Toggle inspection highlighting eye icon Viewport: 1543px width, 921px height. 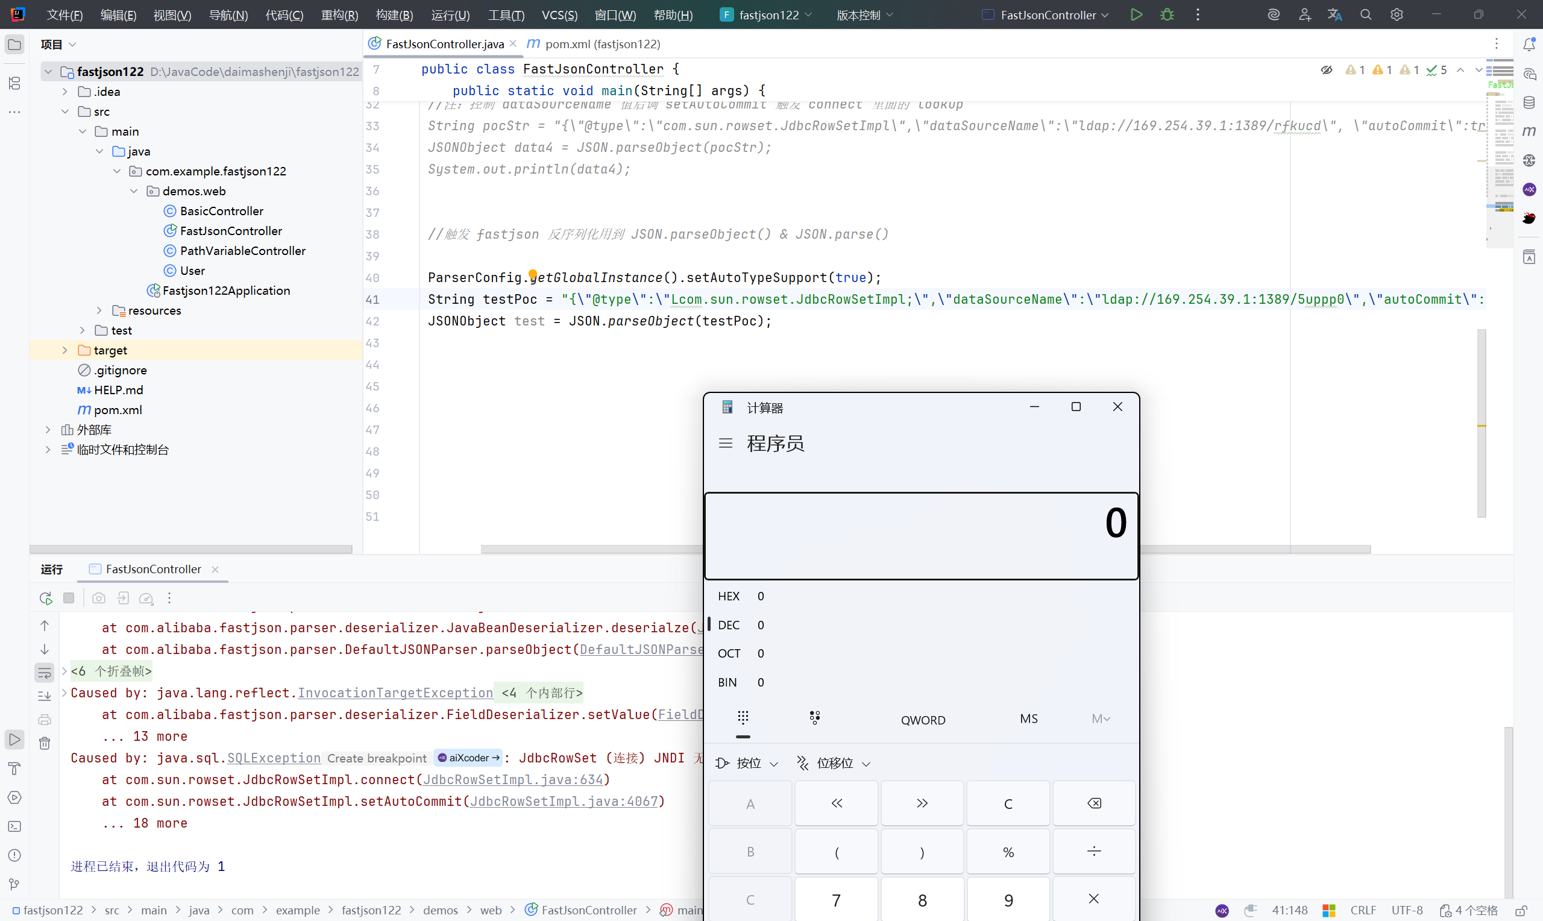tap(1327, 70)
